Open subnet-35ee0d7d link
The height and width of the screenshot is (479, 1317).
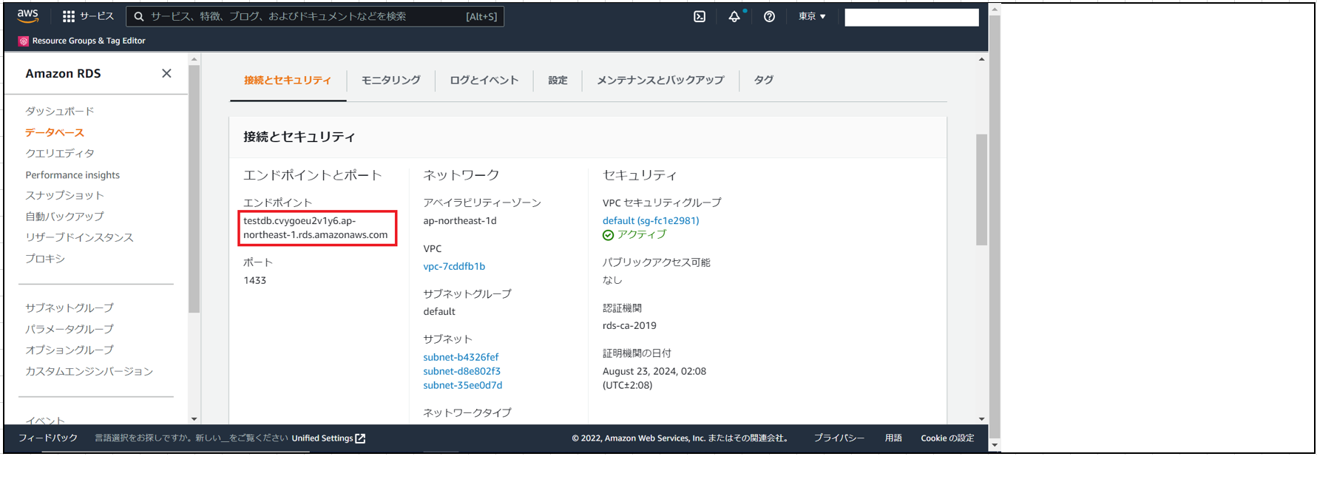(x=463, y=385)
